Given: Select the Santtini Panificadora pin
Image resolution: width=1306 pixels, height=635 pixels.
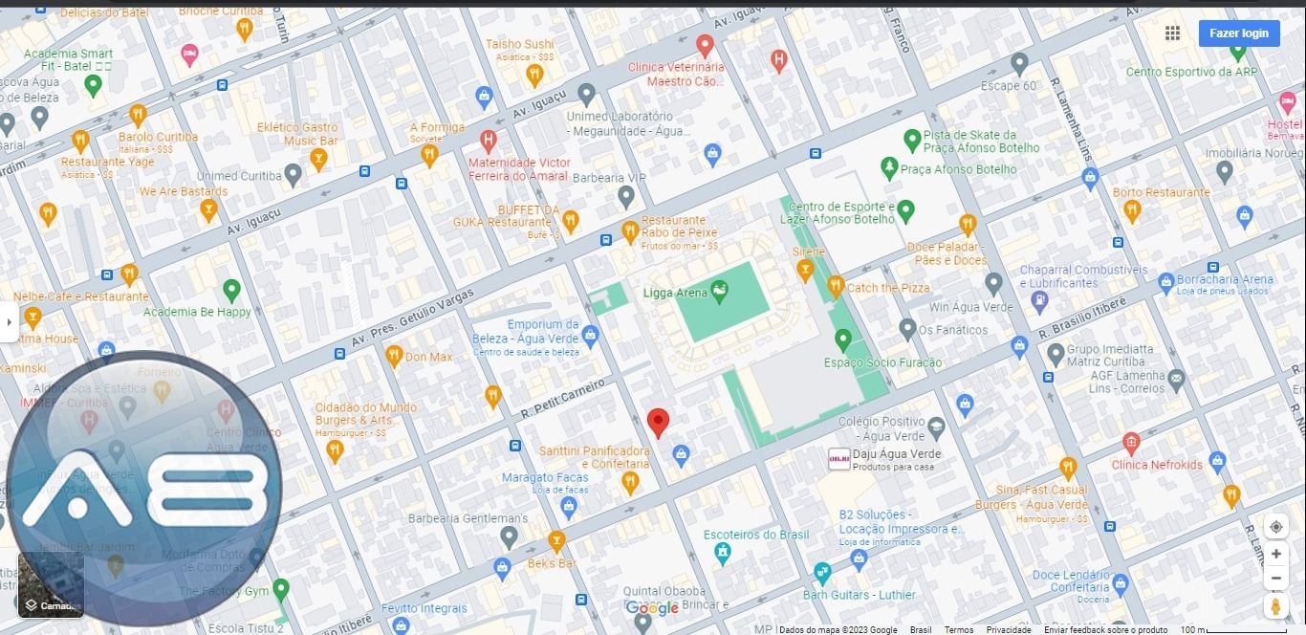Looking at the screenshot, I should [630, 482].
